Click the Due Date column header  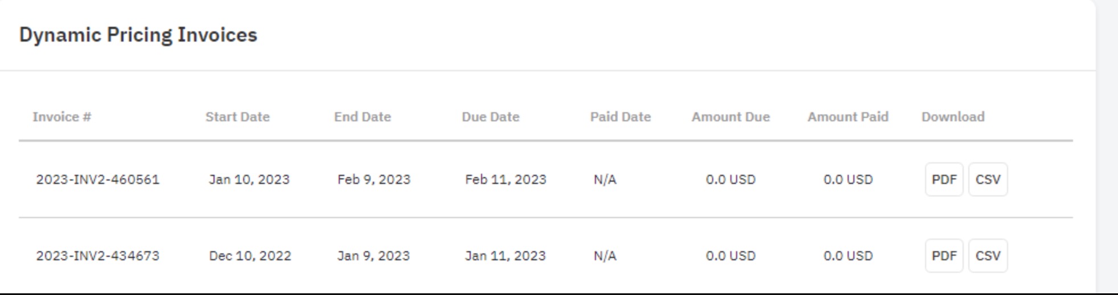coord(490,117)
